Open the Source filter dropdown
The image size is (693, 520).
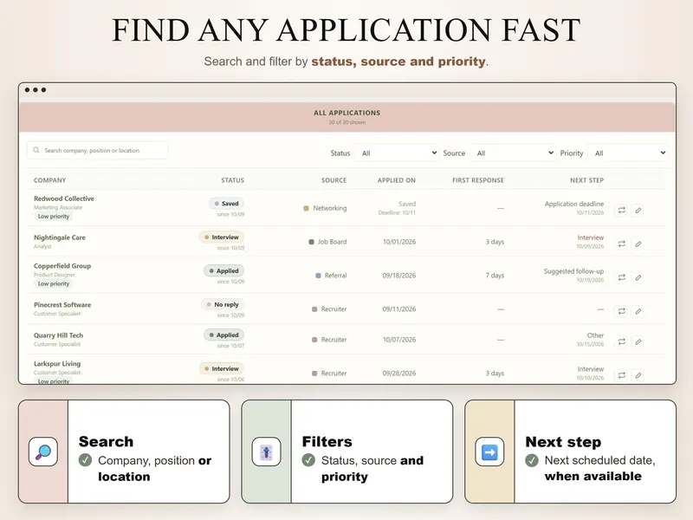coord(512,153)
